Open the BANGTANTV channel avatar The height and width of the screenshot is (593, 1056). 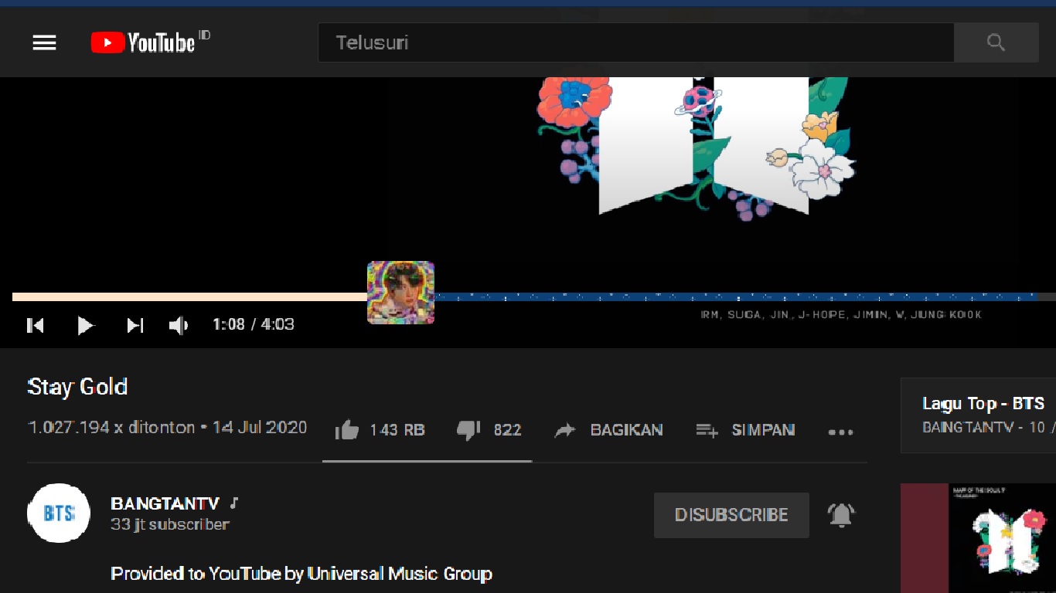pos(59,513)
